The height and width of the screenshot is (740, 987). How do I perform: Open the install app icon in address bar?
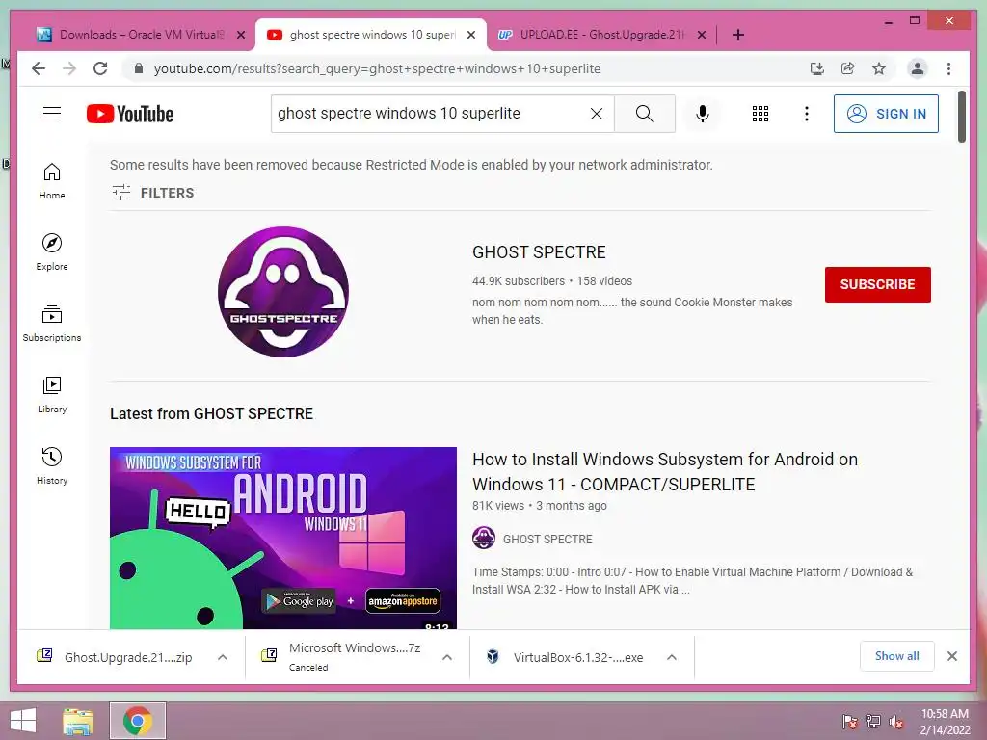[817, 68]
